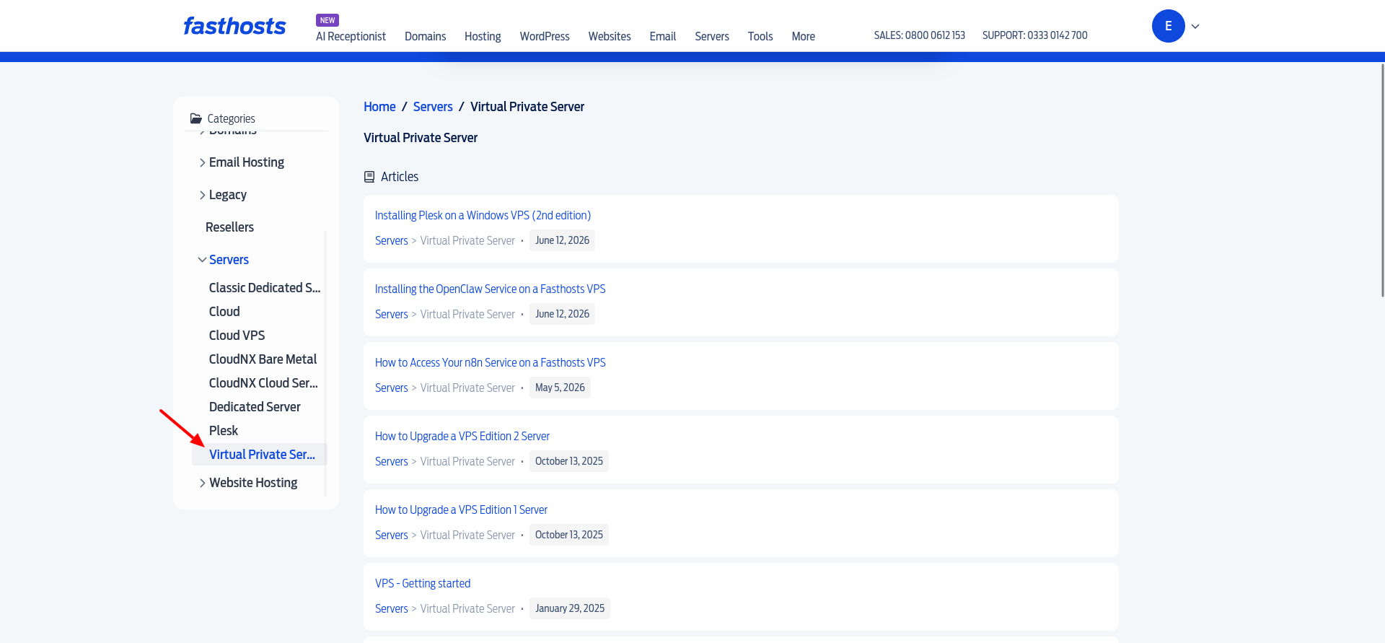Open the AI Receptionist menu
Viewport: 1385px width, 643px height.
pos(351,36)
